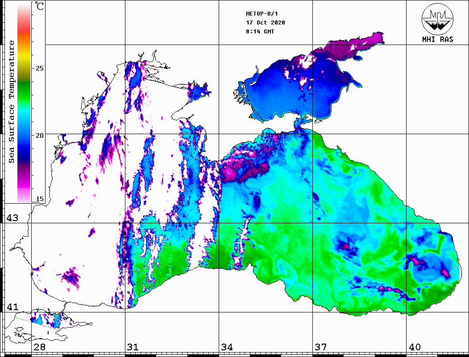Viewport: 469px width, 357px height.
Task: Click latitude label 43
Action: point(12,218)
